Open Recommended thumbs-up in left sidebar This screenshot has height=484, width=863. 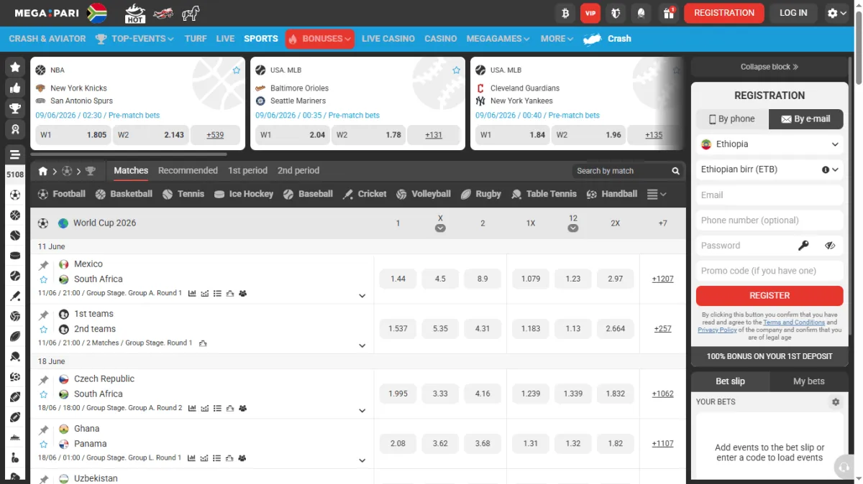click(15, 88)
